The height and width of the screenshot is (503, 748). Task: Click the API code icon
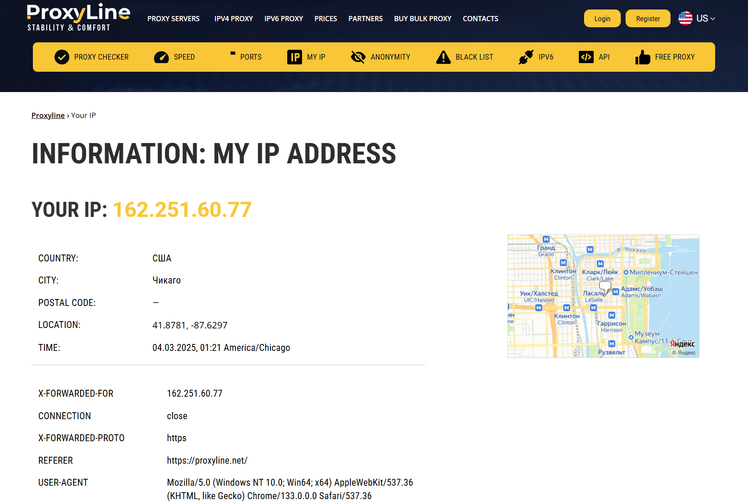pos(586,57)
